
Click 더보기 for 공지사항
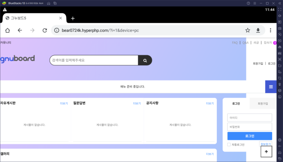(210, 103)
